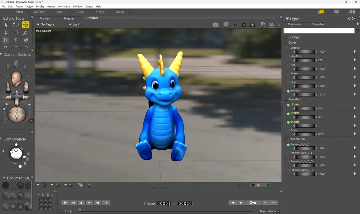This screenshot has height=214, width=360.
Task: Select the Taper tool in Editing Tools
Action: point(16,40)
